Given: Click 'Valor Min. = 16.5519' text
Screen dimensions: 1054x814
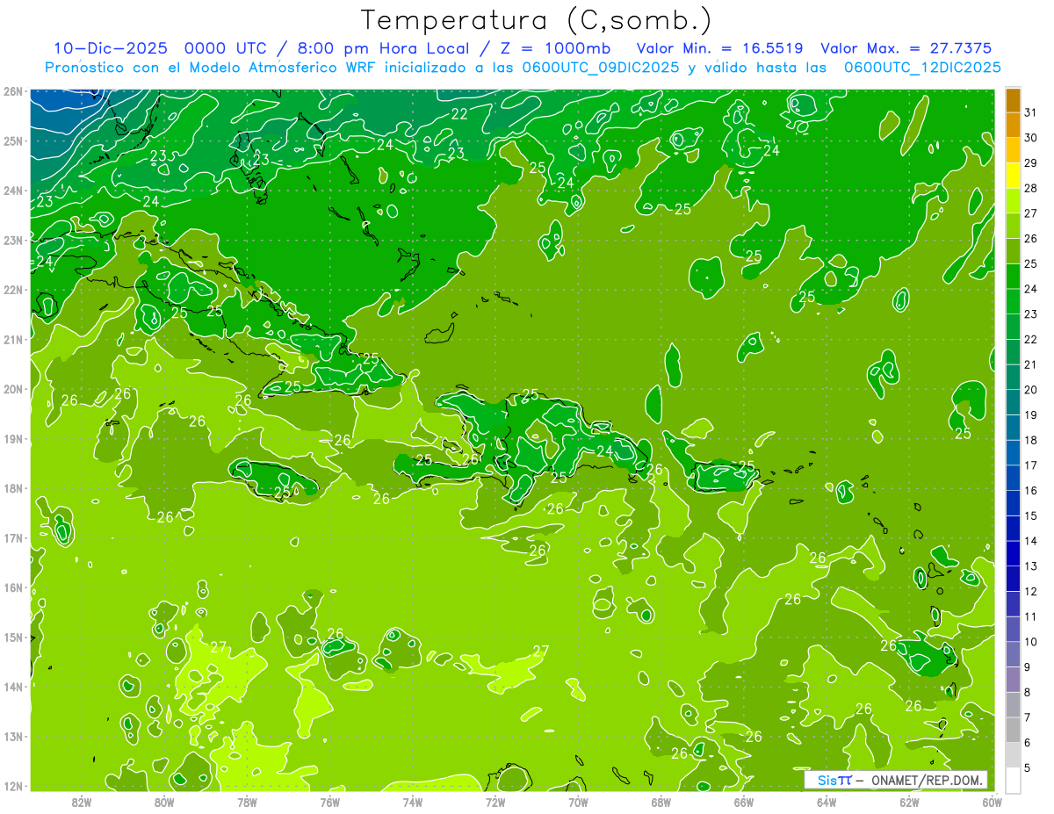Looking at the screenshot, I should [721, 48].
